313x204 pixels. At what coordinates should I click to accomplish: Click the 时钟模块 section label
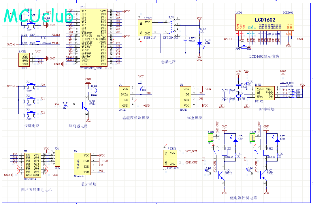tap(267, 109)
